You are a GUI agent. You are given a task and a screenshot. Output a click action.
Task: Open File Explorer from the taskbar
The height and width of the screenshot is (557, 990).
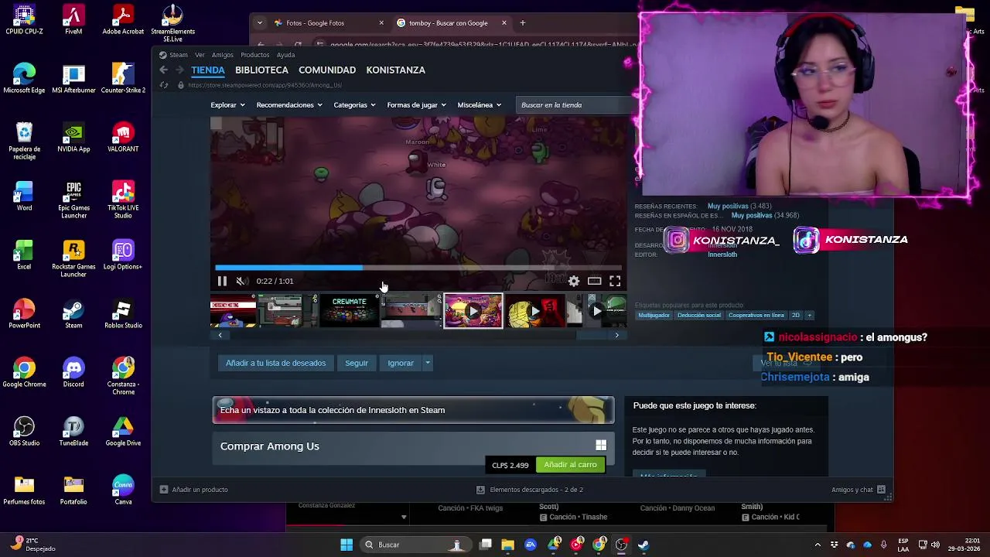(507, 545)
